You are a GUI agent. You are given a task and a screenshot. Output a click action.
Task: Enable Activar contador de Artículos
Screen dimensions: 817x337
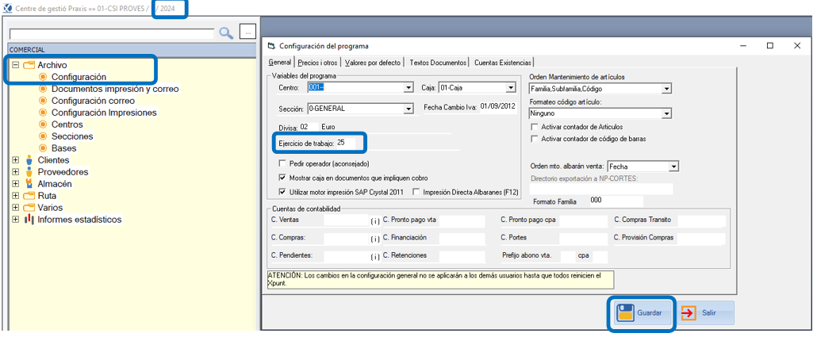click(x=534, y=127)
